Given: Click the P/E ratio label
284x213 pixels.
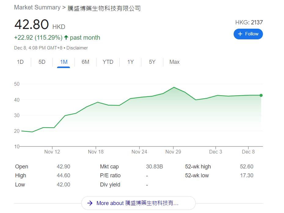Looking at the screenshot, I should coord(110,175).
